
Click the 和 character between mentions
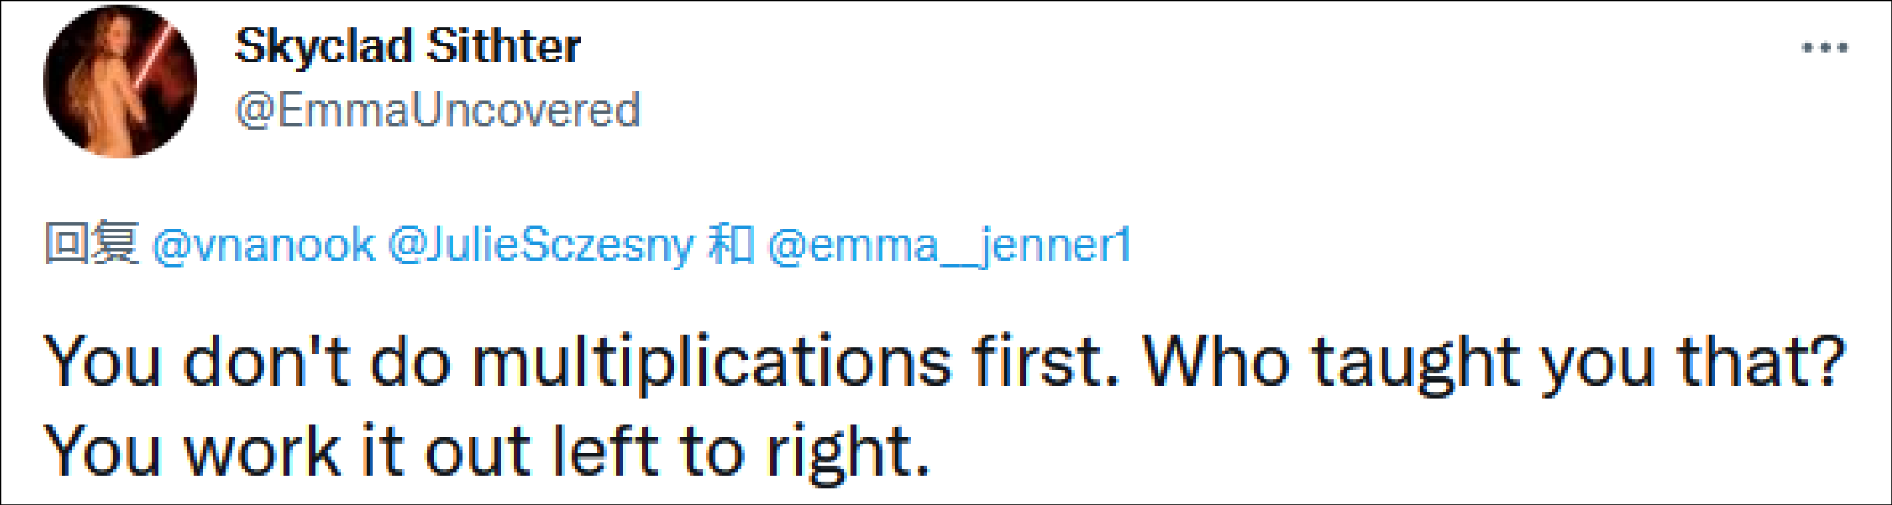coord(730,244)
